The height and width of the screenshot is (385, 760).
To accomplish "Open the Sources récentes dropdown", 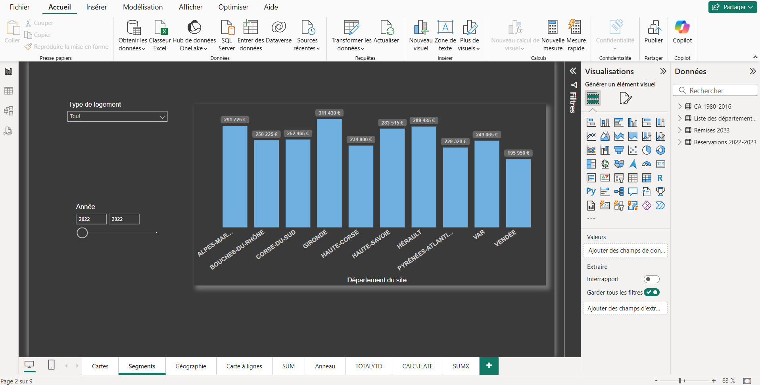I will [307, 36].
